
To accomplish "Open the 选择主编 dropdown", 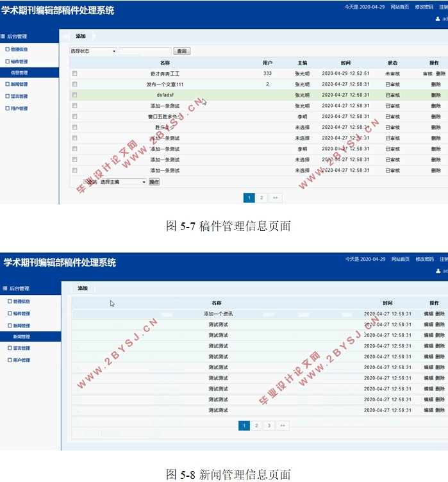I will tap(122, 182).
